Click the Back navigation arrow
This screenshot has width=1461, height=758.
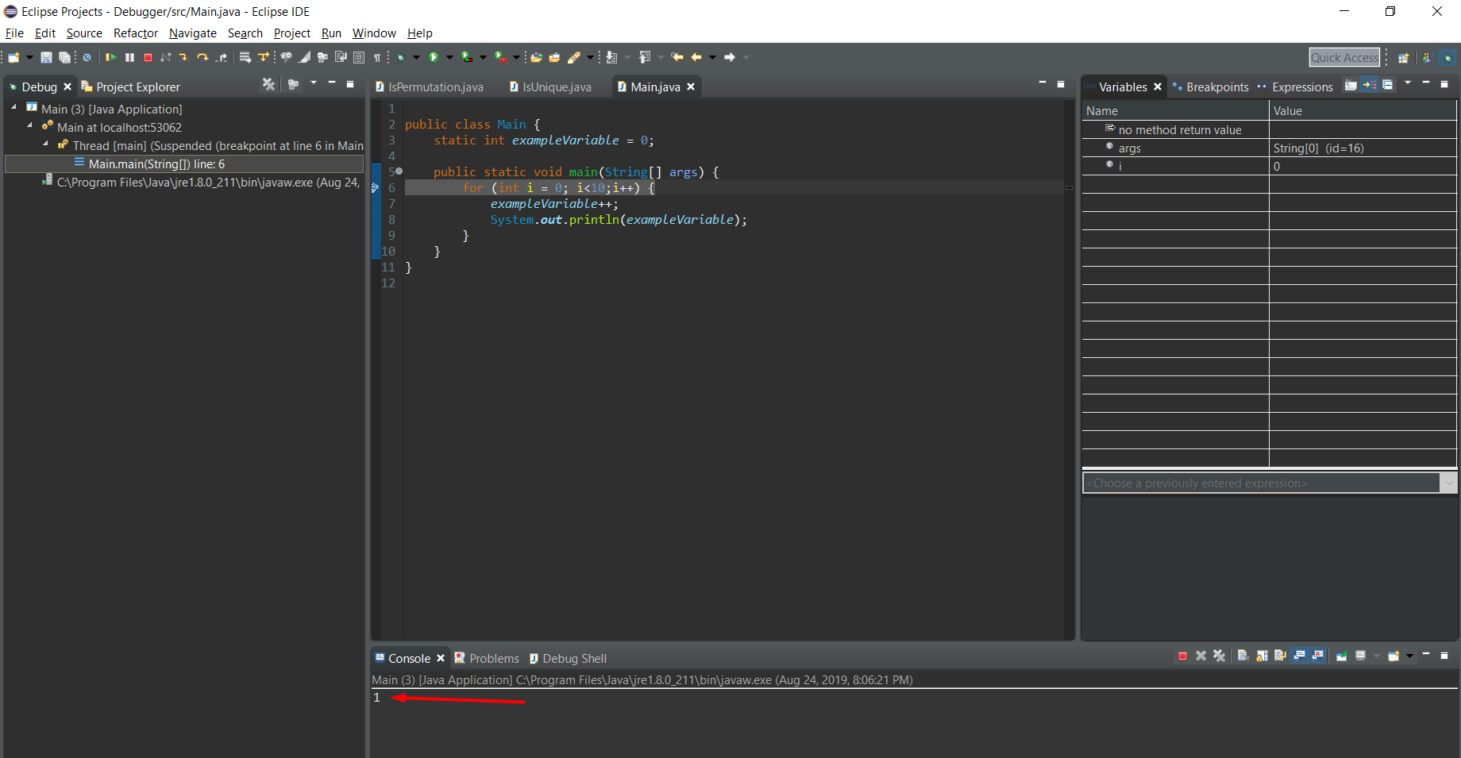click(696, 57)
